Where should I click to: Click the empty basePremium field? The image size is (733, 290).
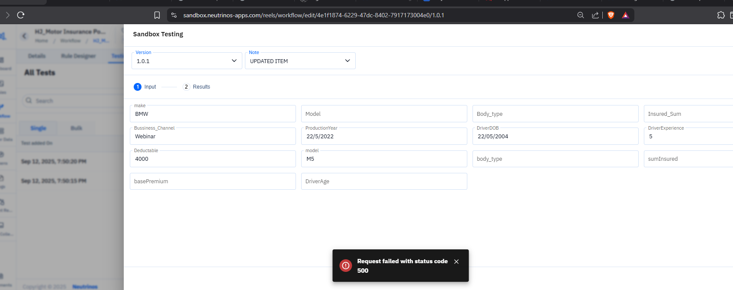click(x=212, y=182)
